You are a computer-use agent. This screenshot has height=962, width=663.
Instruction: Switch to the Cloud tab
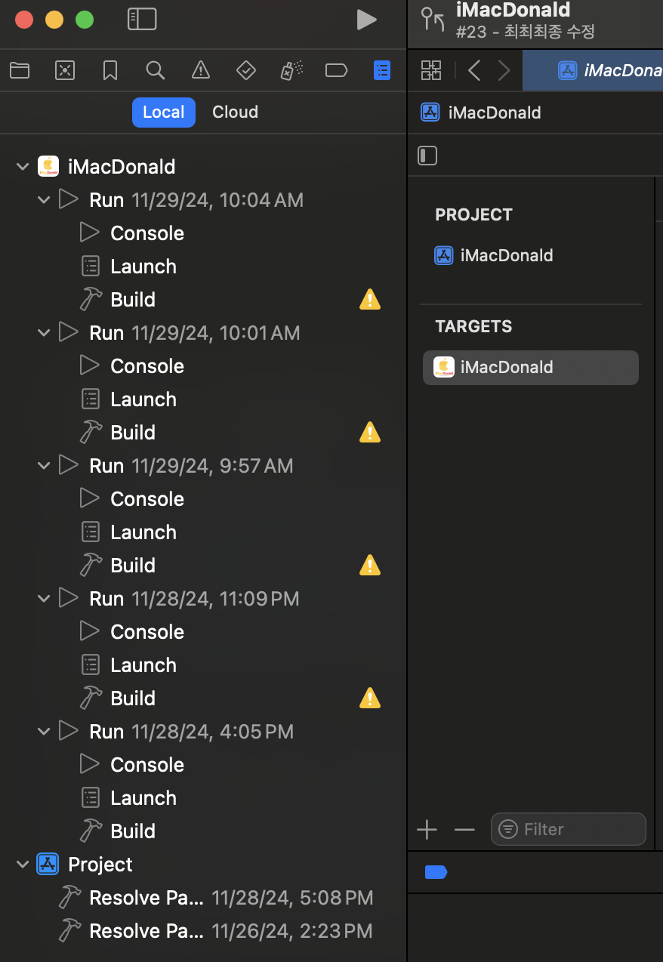[x=235, y=112]
